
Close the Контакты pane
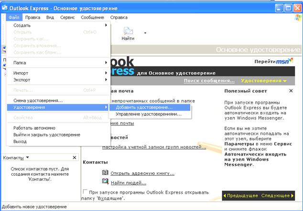pyautogui.click(x=75, y=157)
